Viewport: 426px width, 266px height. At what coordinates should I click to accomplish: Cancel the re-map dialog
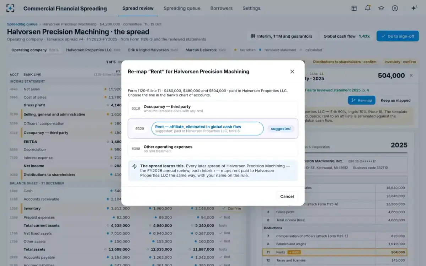click(287, 196)
